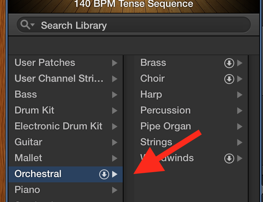Expand the Drum Kit category arrow
Screen dimensions: 263x202
[x=114, y=111]
